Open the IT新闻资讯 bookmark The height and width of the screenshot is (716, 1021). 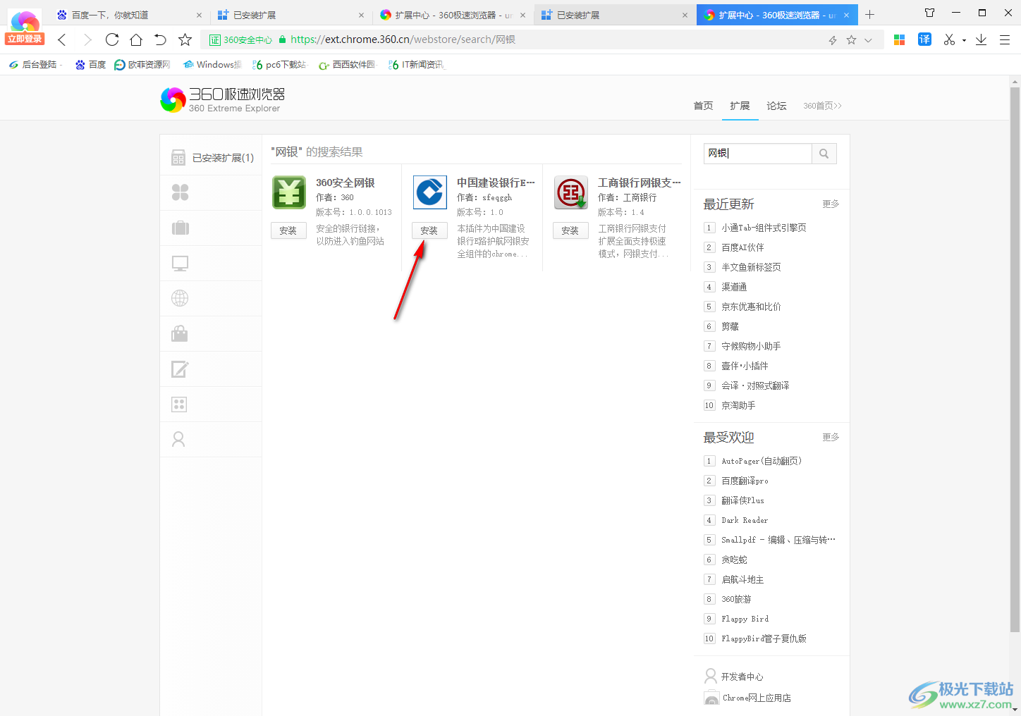pyautogui.click(x=417, y=65)
